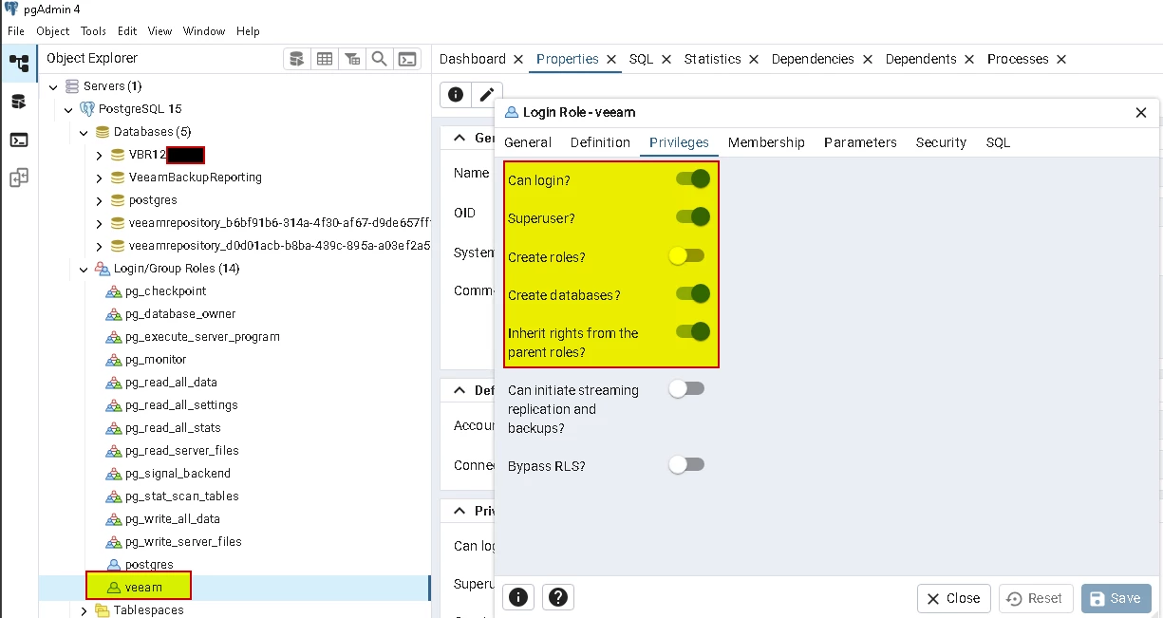
Task: Select the pg_read_all_data role
Action: 171,383
